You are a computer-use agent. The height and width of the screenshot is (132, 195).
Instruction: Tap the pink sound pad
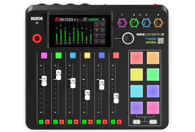coord(153,108)
